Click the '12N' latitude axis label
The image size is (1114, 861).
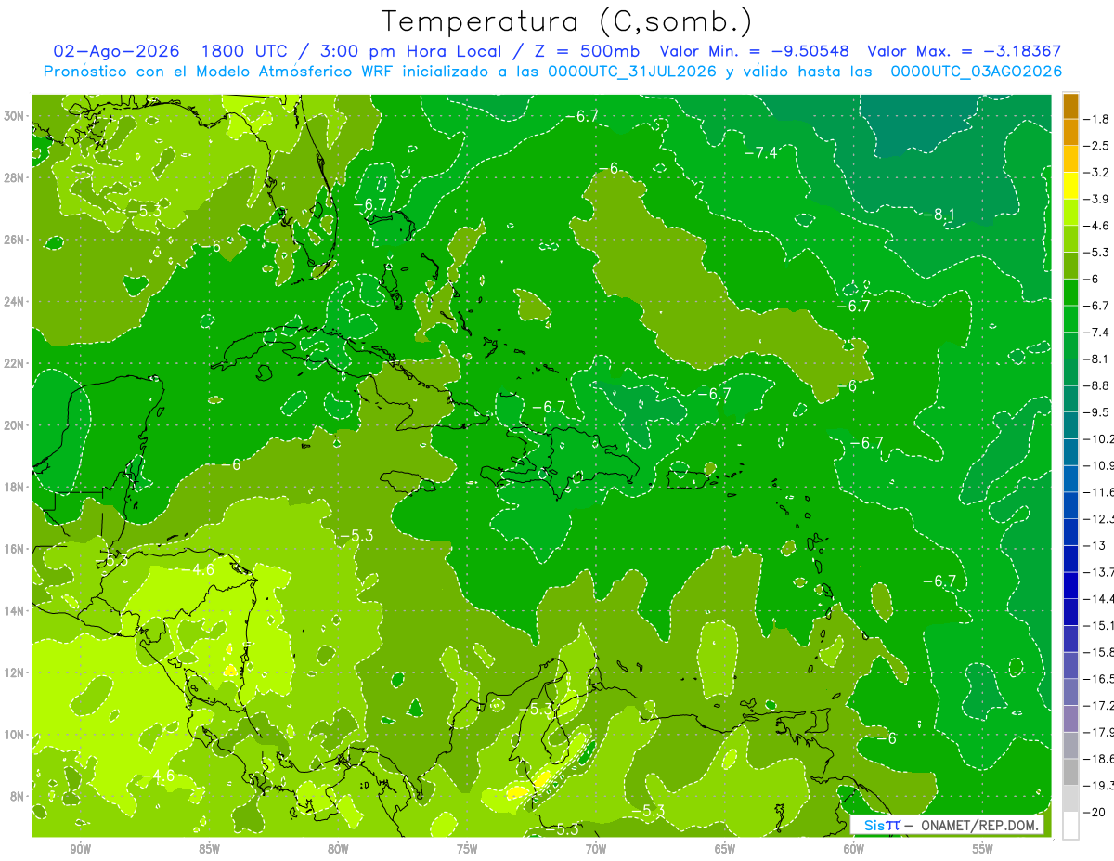click(16, 672)
